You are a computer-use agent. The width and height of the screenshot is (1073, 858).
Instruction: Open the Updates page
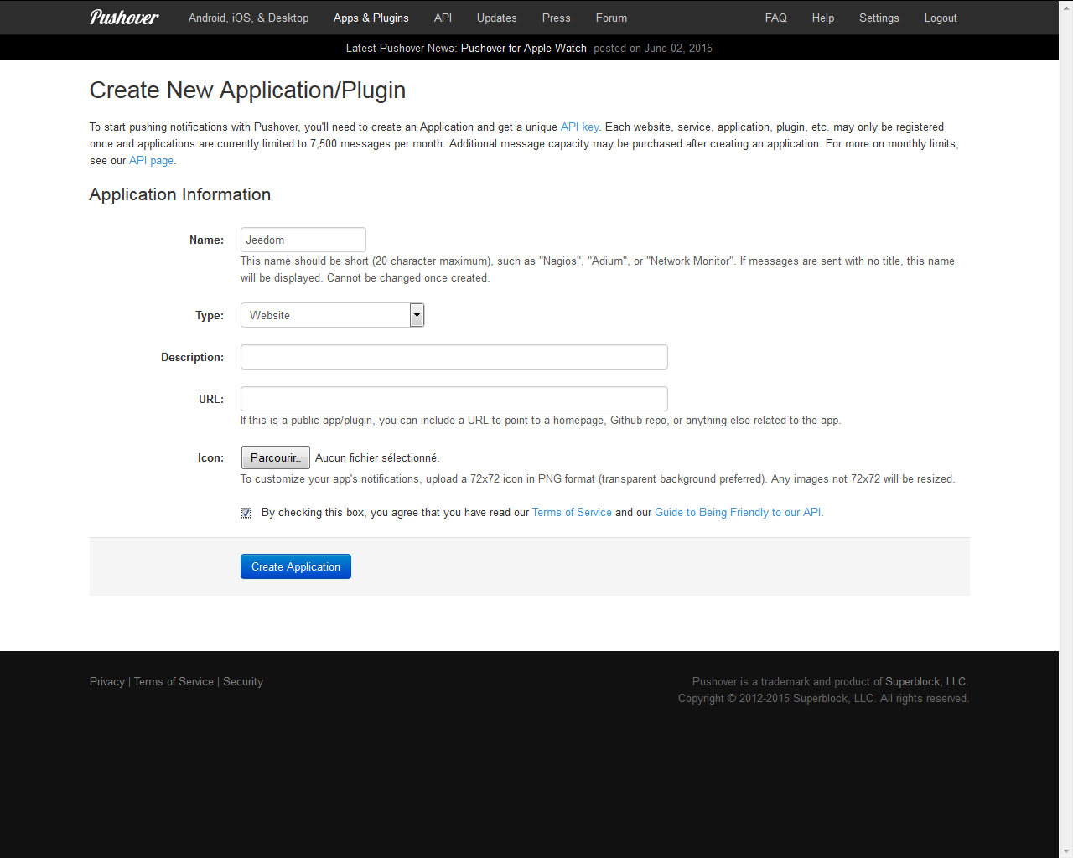pyautogui.click(x=496, y=18)
